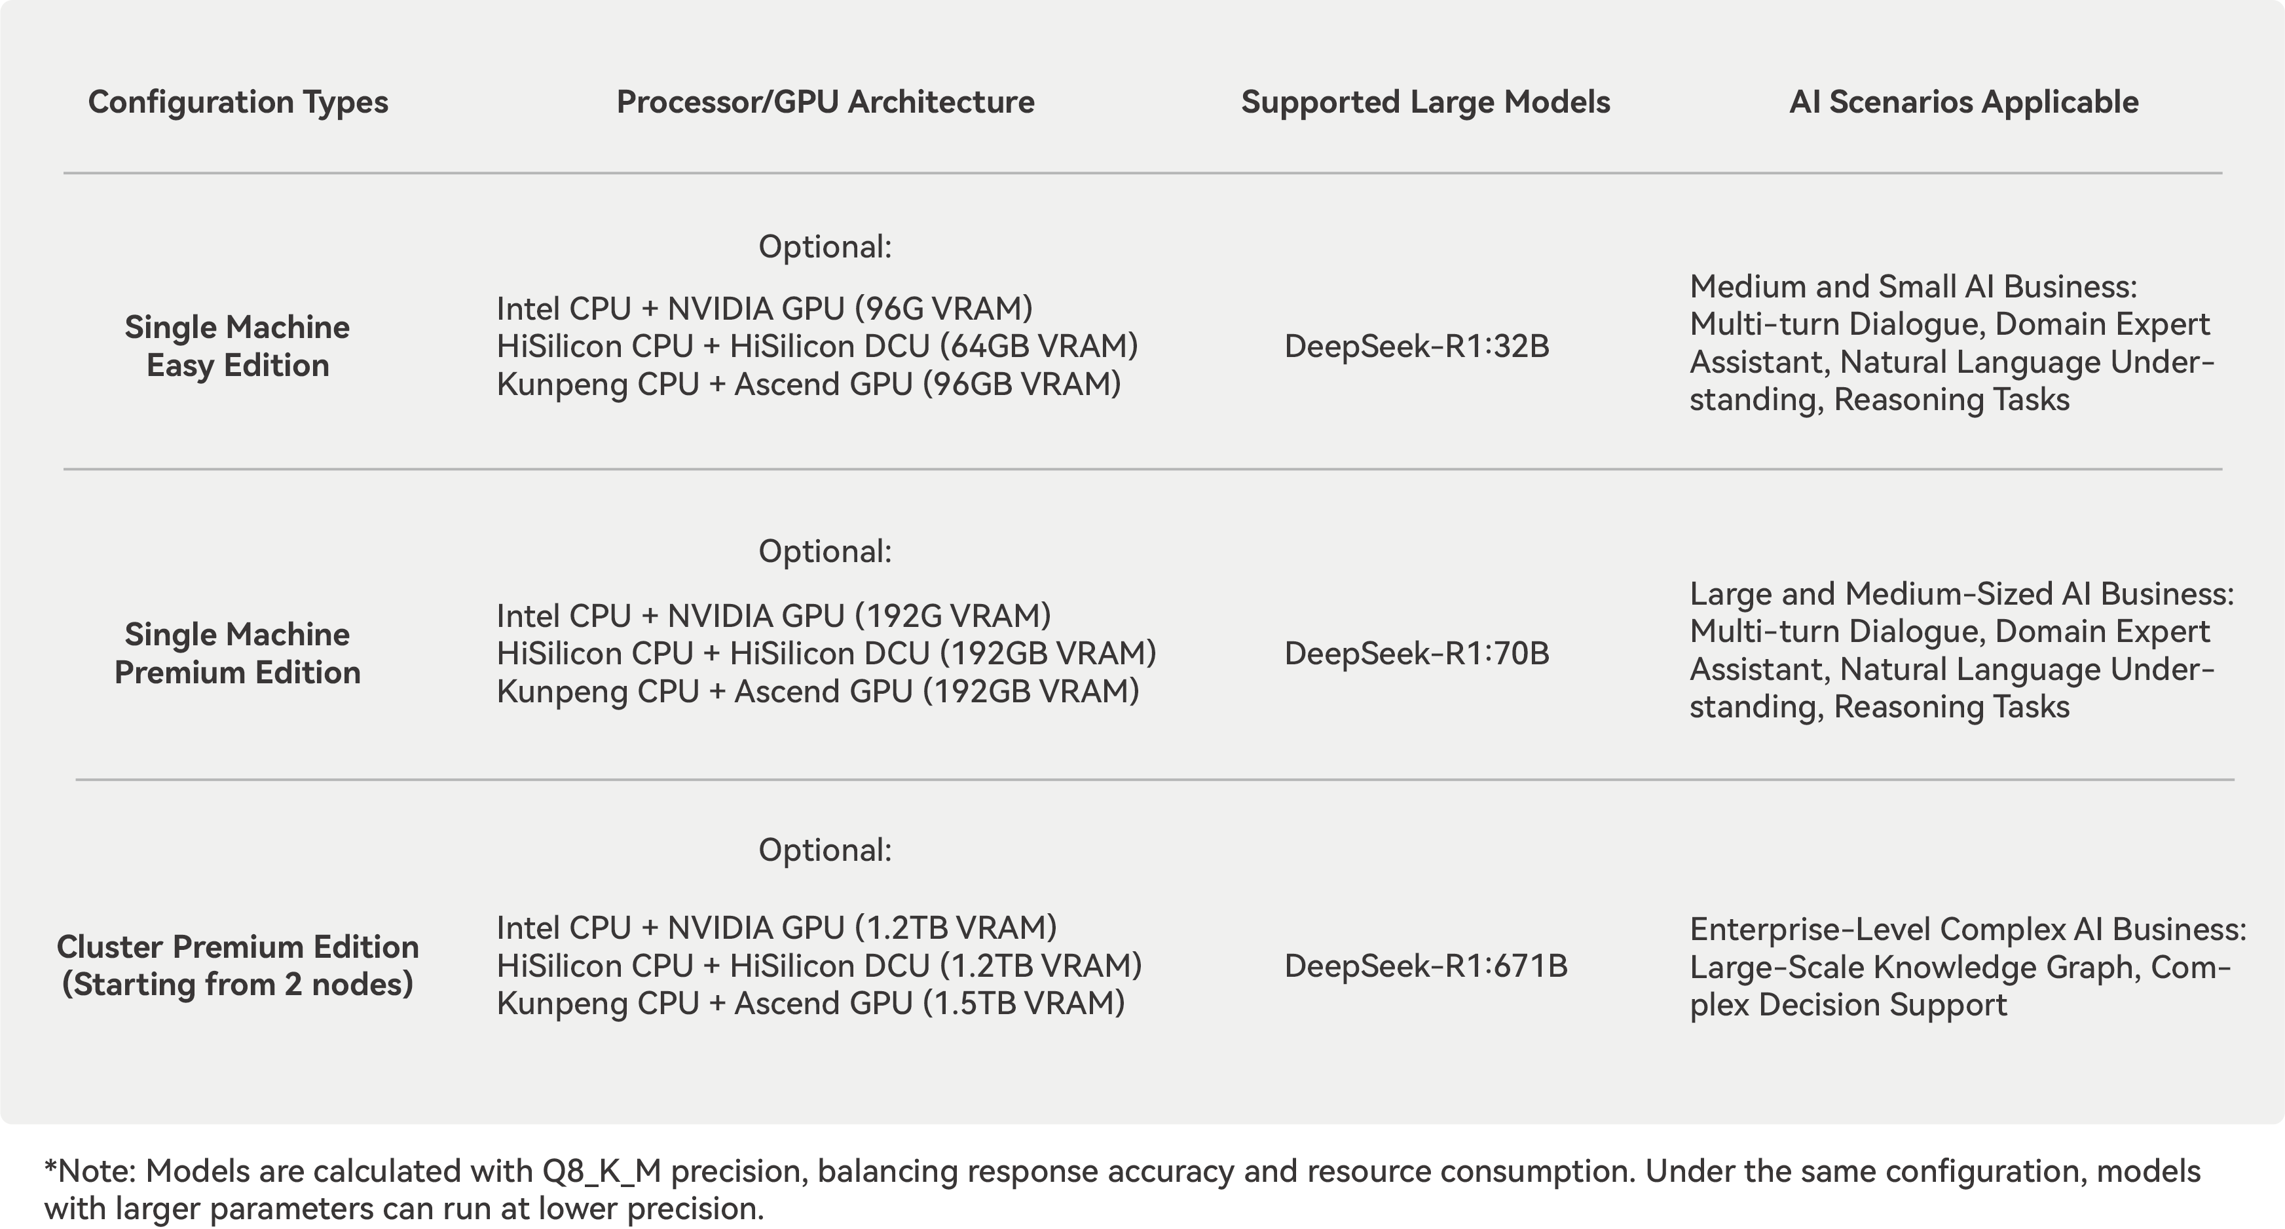Click the AI Scenarios Applicable header
2285x1229 pixels.
pos(1963,102)
